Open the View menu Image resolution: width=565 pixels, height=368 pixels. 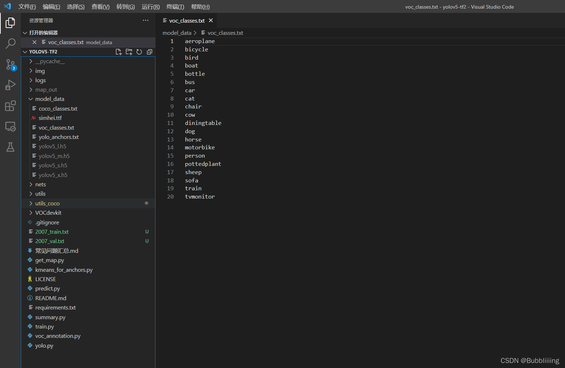coord(101,7)
